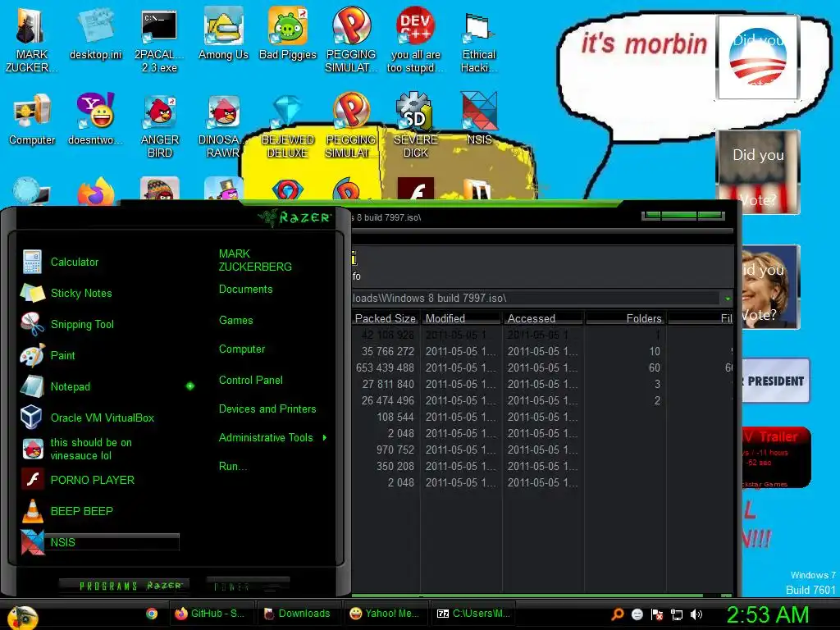This screenshot has height=630, width=840.
Task: Open Control Panel from the start menu
Action: 251,381
